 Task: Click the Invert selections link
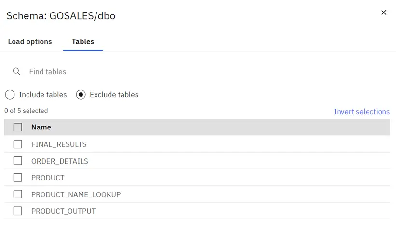(362, 112)
